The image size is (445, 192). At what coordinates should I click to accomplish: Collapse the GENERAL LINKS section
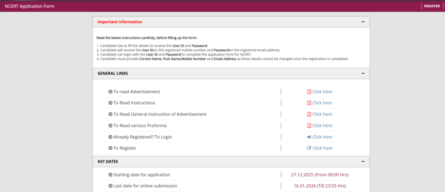(x=363, y=73)
